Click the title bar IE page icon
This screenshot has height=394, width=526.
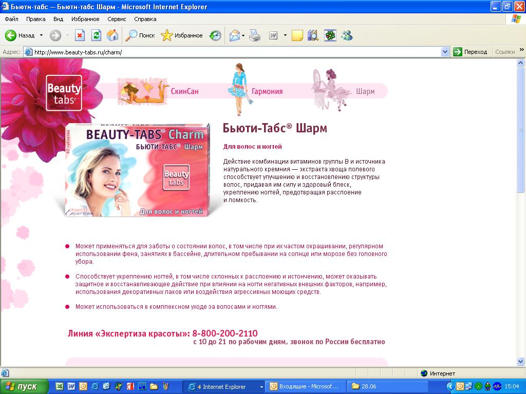[5, 6]
